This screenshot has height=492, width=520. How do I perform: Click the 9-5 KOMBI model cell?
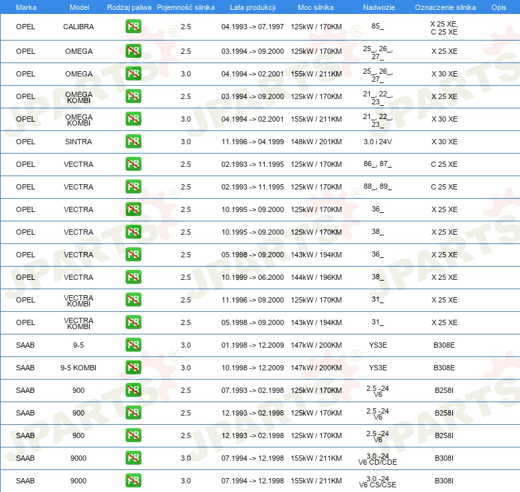[78, 368]
